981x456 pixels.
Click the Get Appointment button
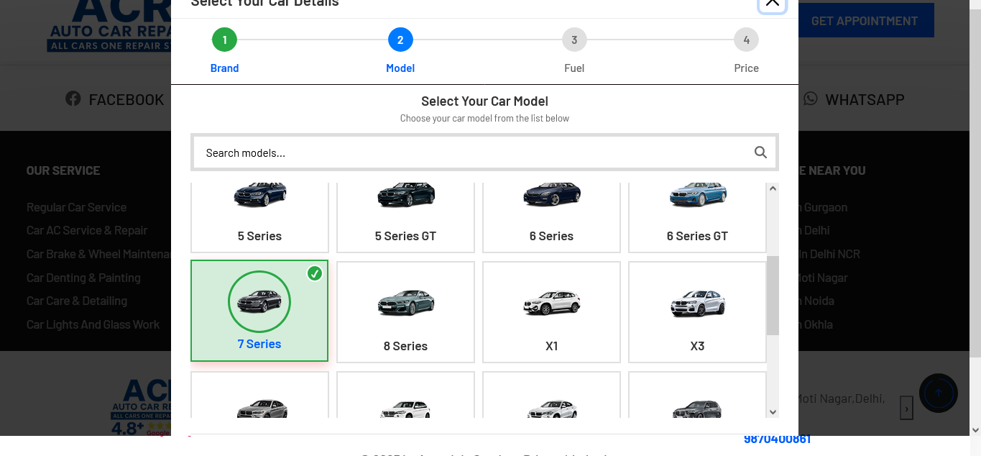click(x=864, y=21)
